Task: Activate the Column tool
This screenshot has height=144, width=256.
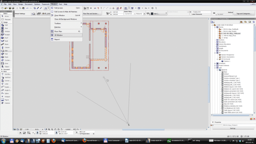Action: [x=6, y=48]
